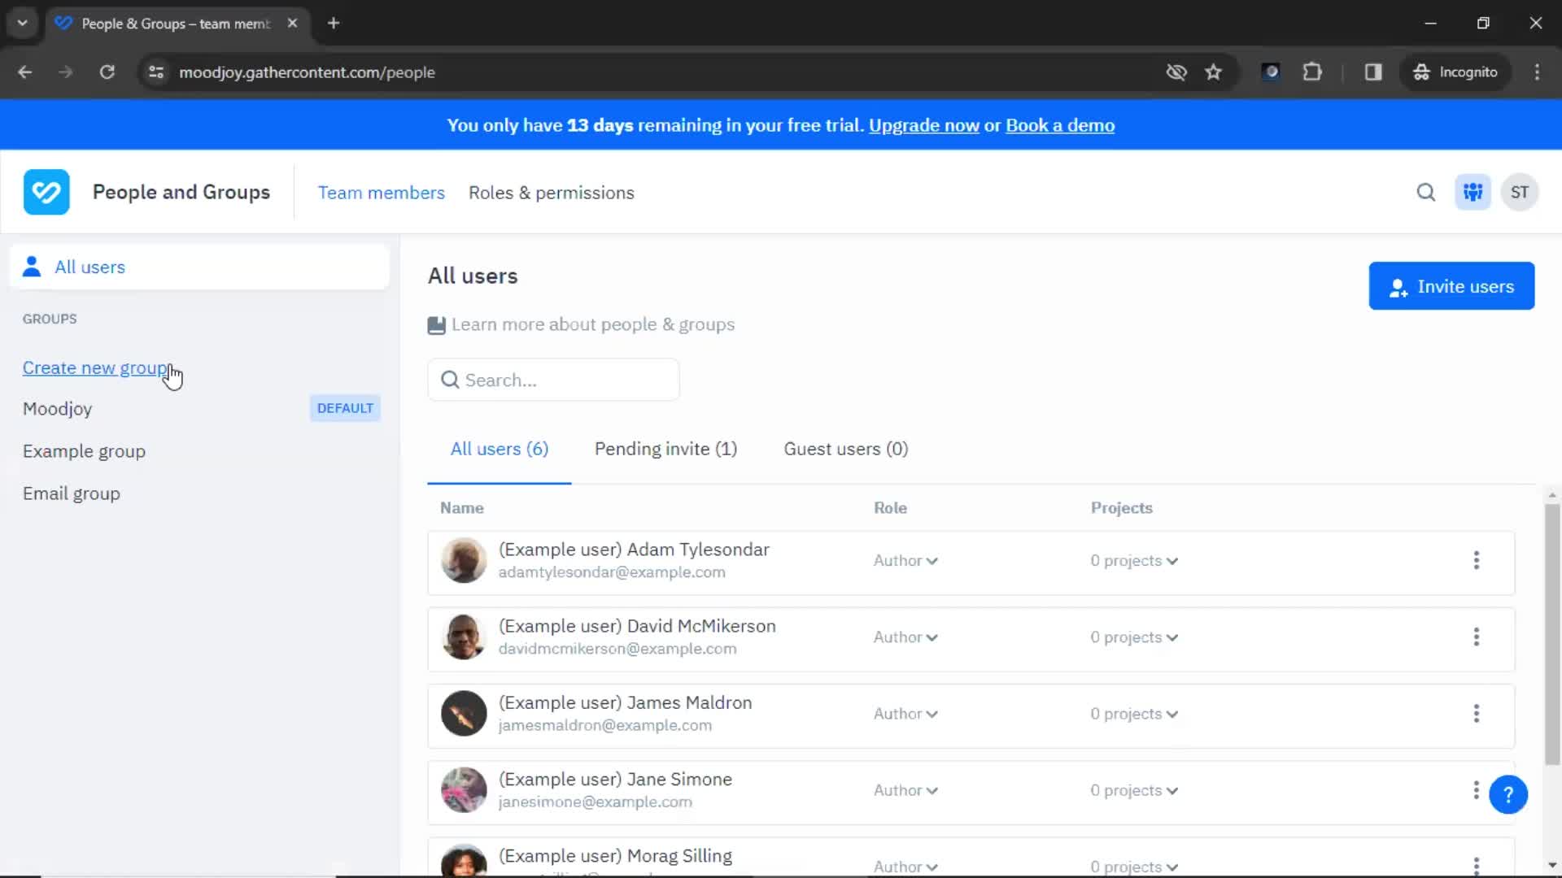Click the three-dot menu for Jane Simone
This screenshot has width=1562, height=878.
[x=1477, y=789]
